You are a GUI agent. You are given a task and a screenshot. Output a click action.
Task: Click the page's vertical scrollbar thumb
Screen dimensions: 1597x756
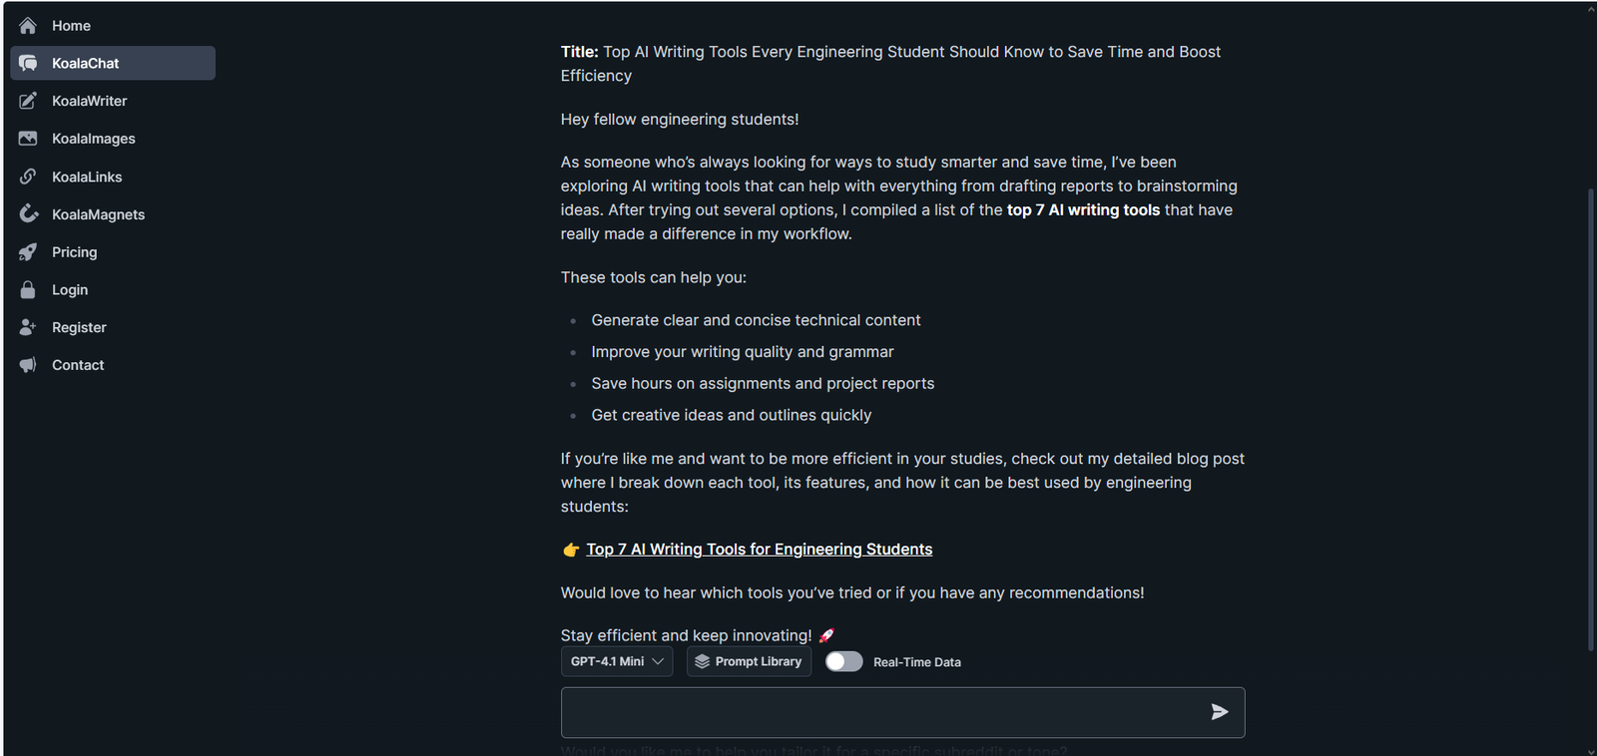coord(1590,419)
